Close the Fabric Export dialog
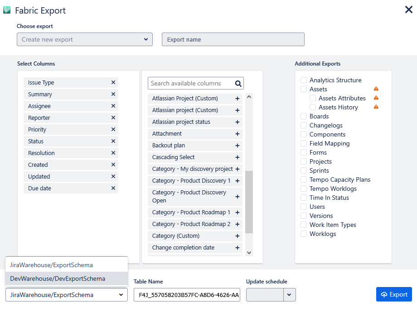 [408, 9]
